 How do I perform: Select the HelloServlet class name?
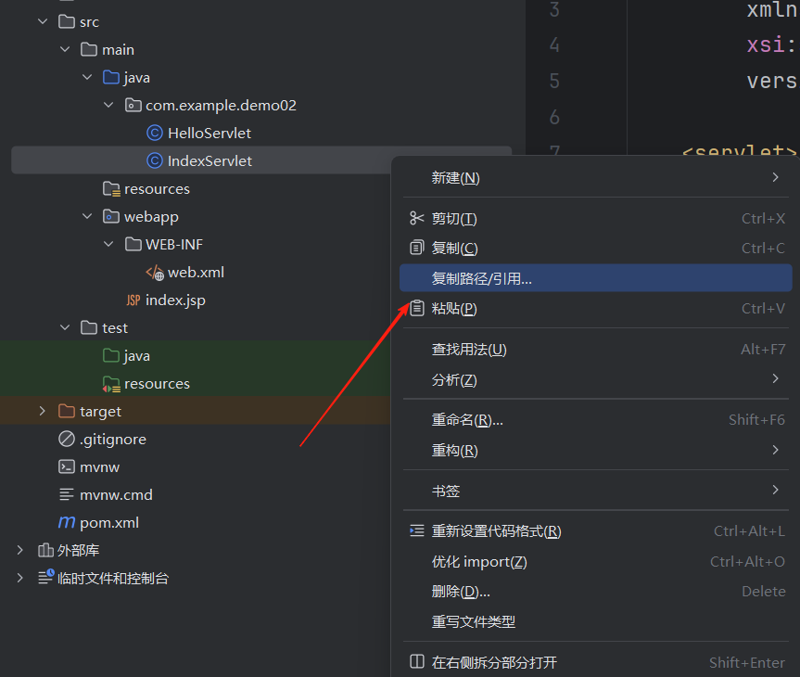(210, 134)
